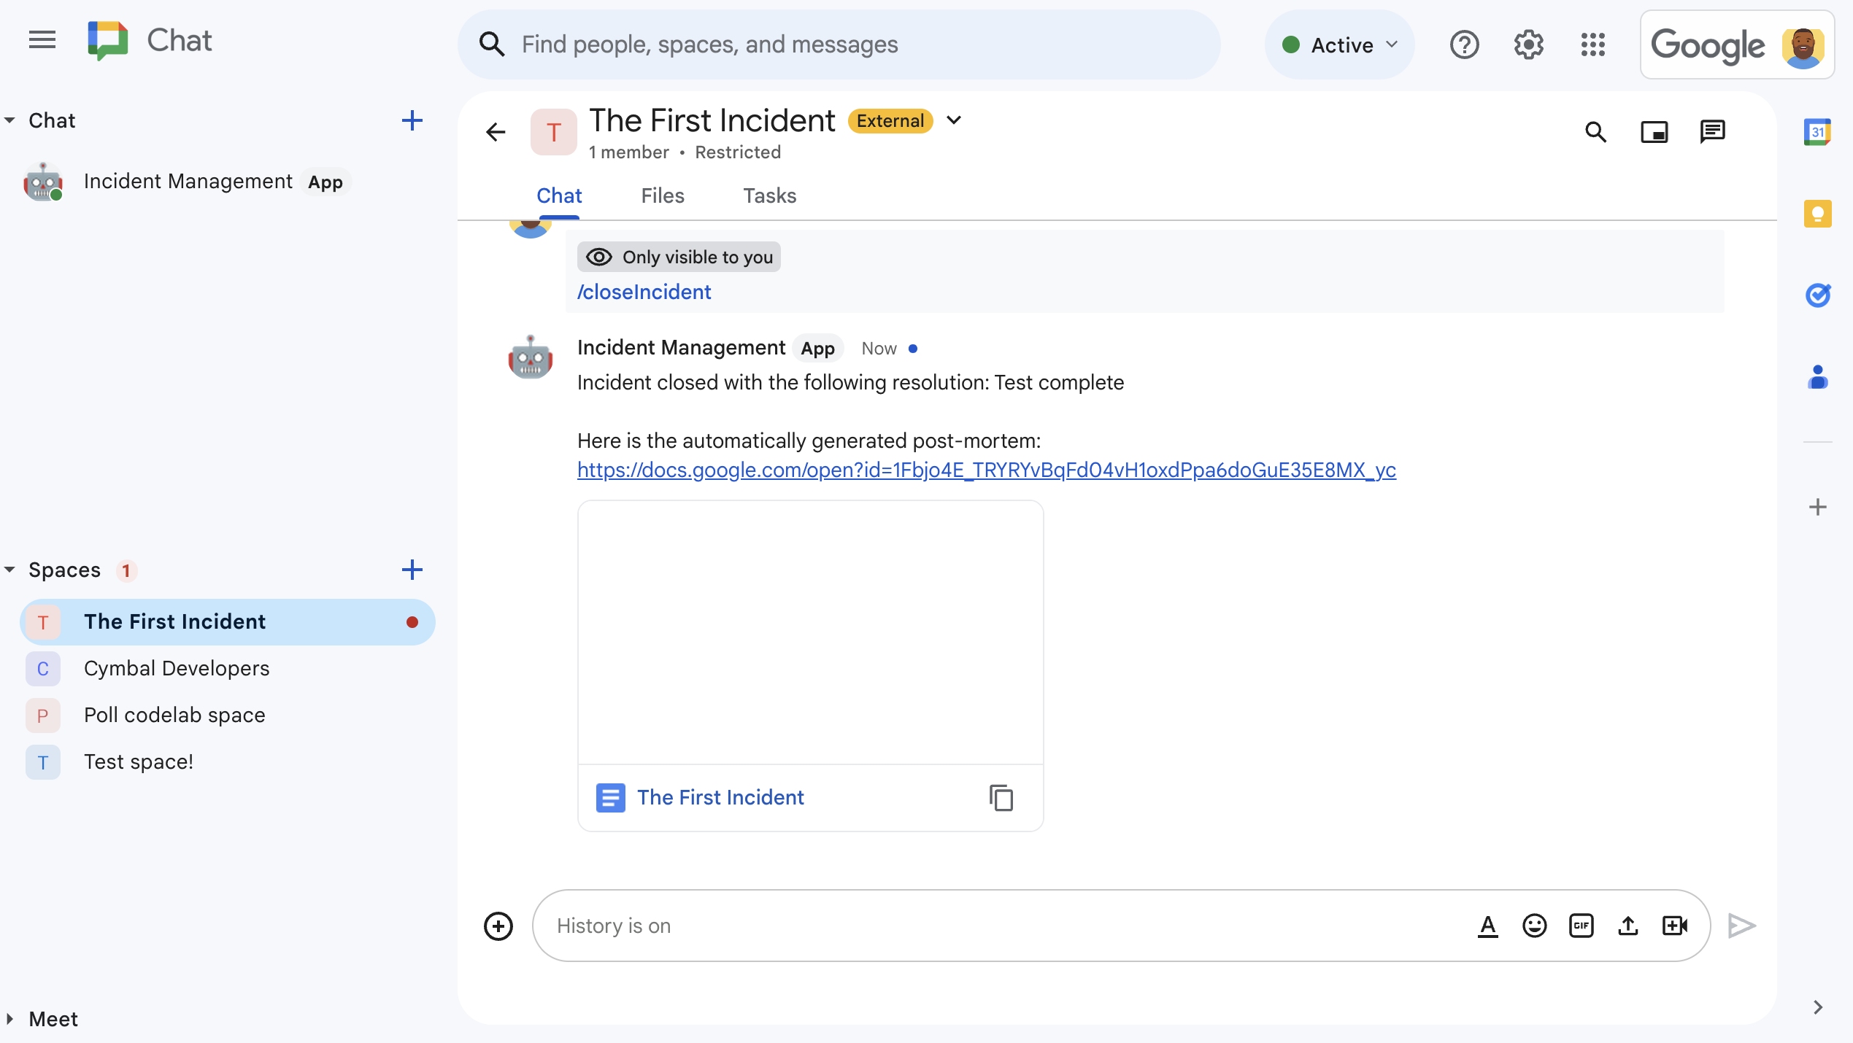This screenshot has height=1043, width=1853.
Task: Toggle the Active status indicator
Action: [x=1340, y=44]
